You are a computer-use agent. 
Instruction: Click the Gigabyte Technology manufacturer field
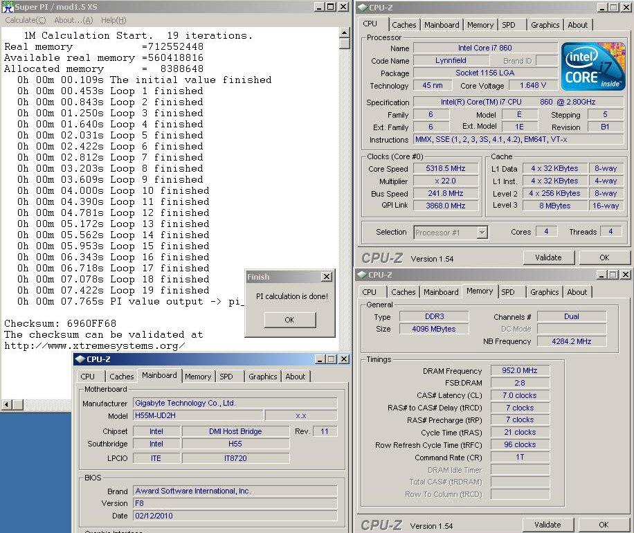pyautogui.click(x=235, y=403)
